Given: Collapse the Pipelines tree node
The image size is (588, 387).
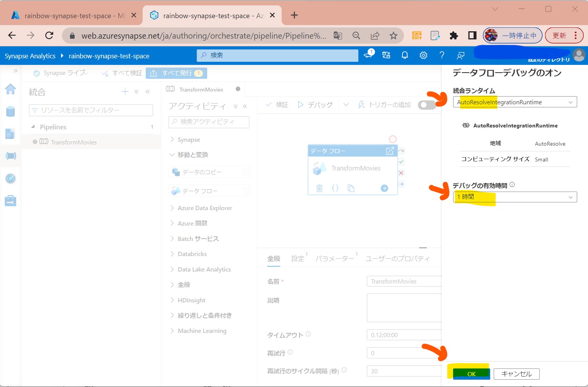Looking at the screenshot, I should click(33, 127).
